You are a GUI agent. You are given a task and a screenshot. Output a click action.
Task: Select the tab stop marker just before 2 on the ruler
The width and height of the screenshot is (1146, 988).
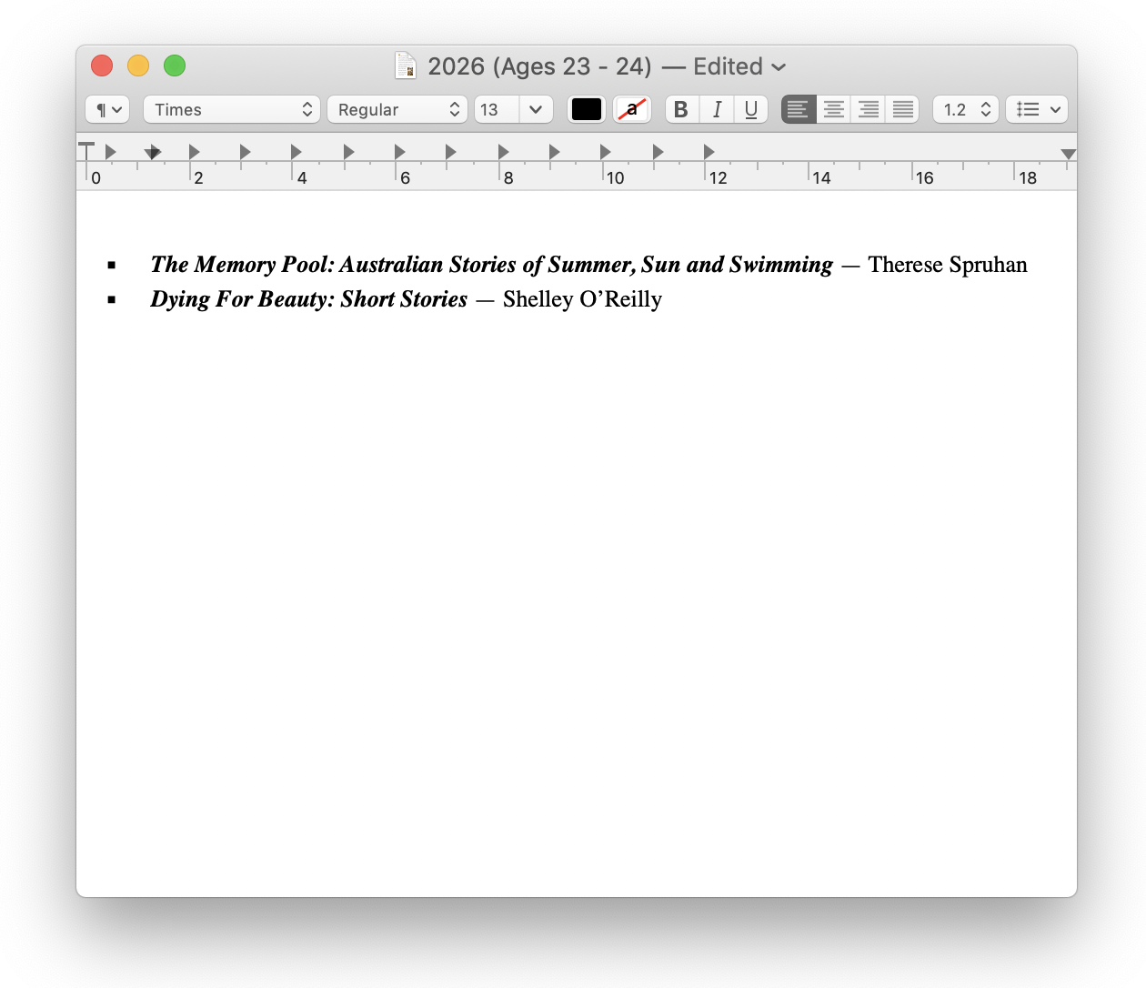coord(194,152)
